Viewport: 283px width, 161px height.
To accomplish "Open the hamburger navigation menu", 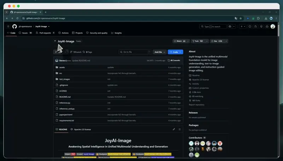I will 8,27.
